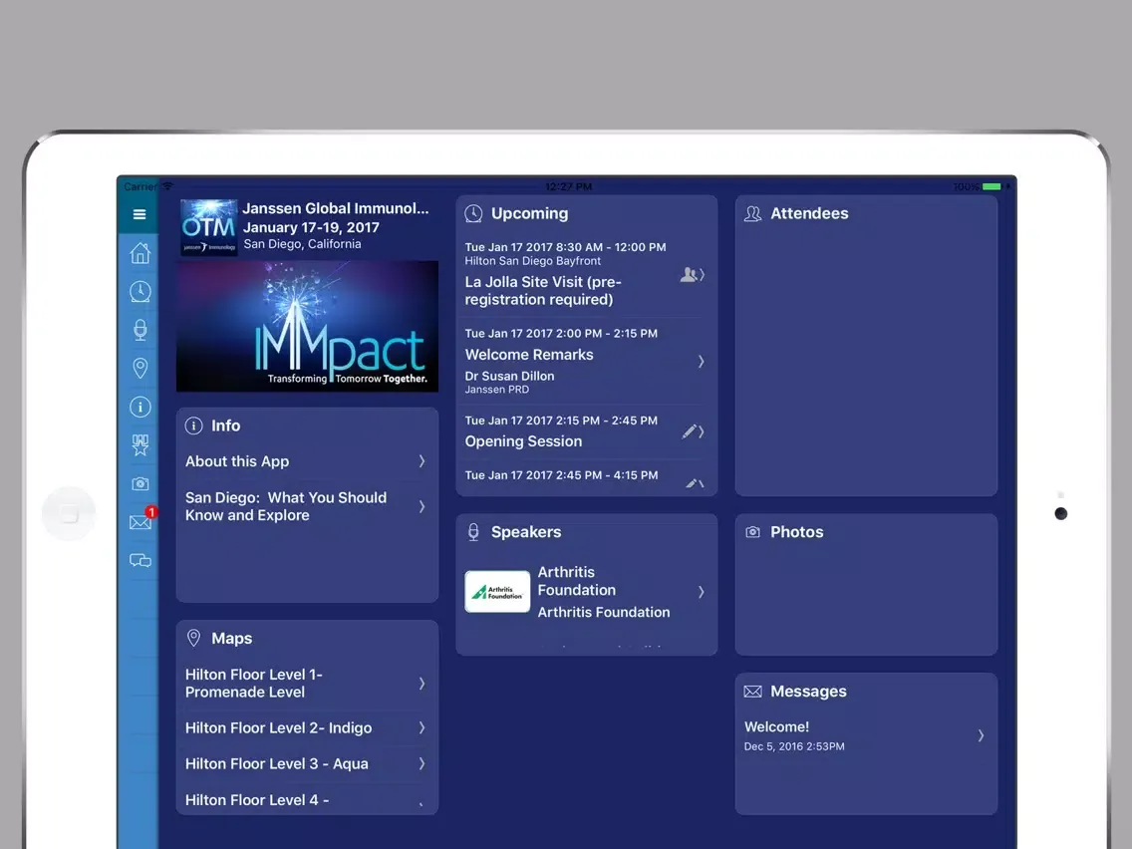Expand the Welcome! message chevron
The image size is (1132, 849).
(x=981, y=735)
